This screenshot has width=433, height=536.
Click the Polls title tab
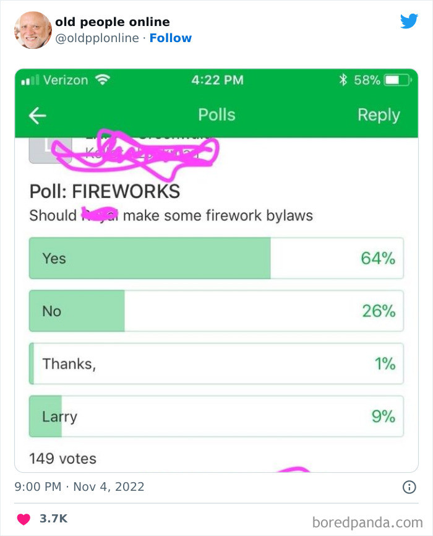[x=216, y=115]
